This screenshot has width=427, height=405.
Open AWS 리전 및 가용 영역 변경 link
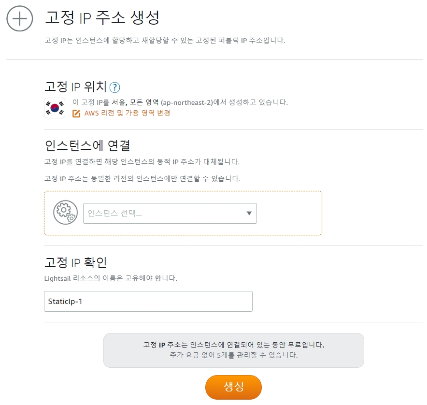pos(127,113)
